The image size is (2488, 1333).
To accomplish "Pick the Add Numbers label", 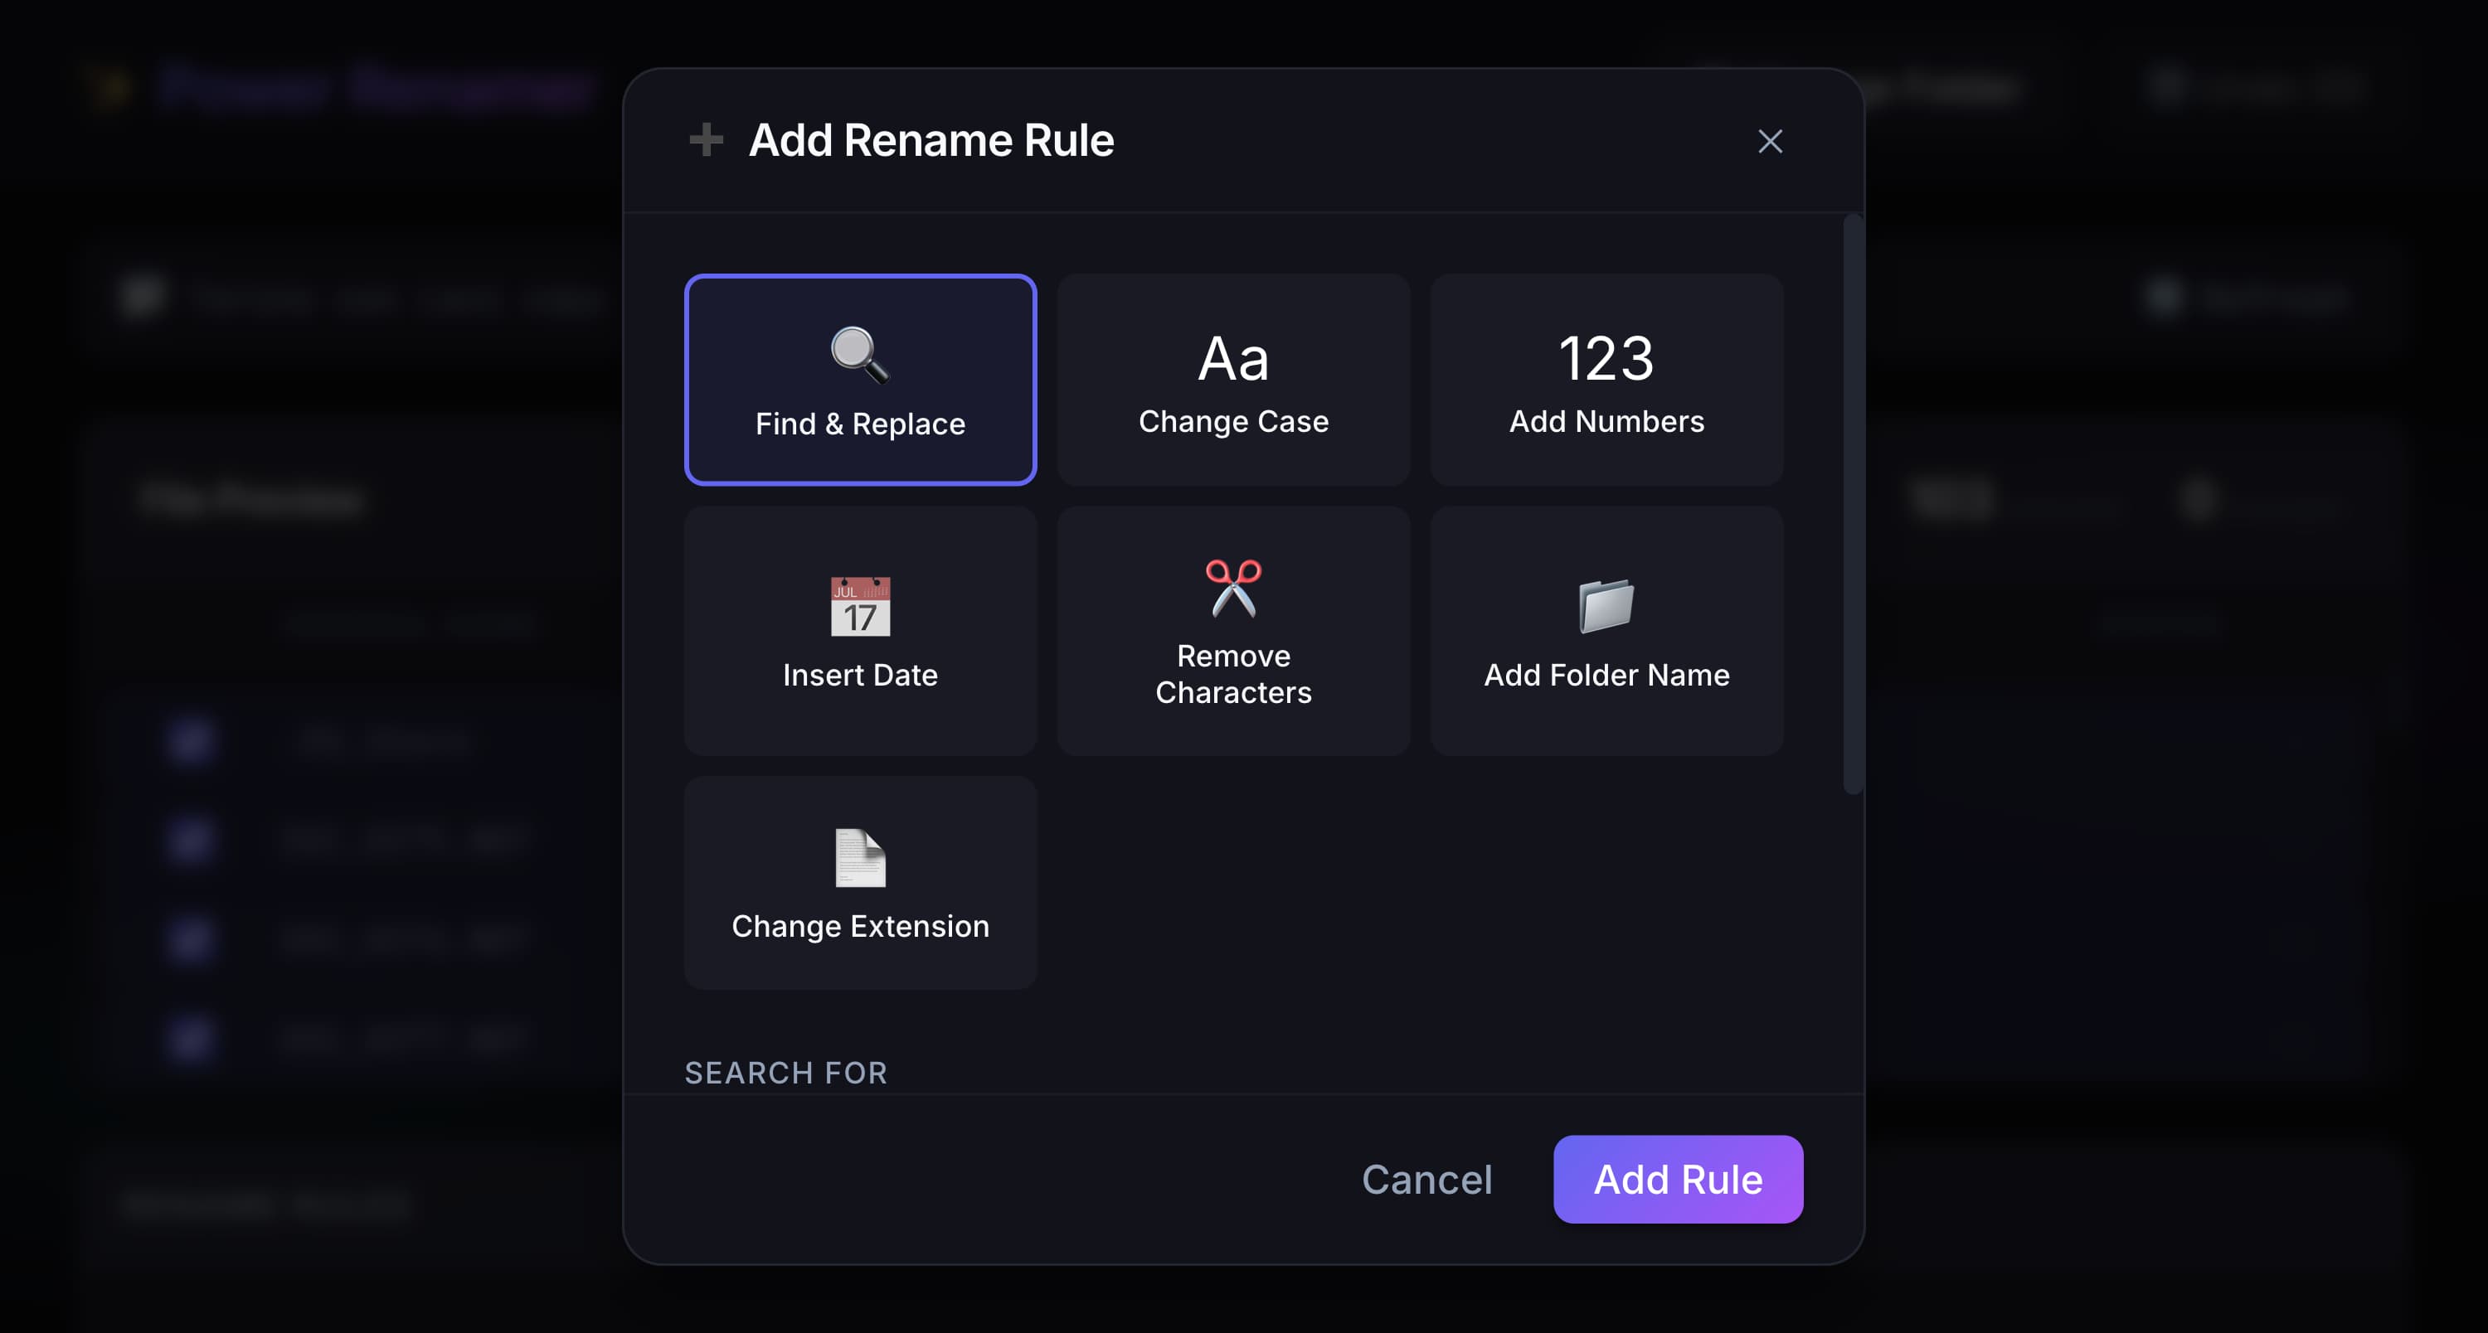I will coord(1606,422).
